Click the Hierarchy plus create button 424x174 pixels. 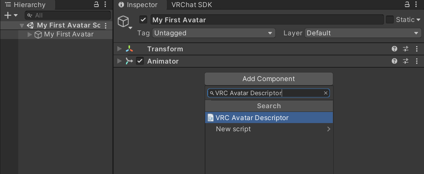[7, 15]
